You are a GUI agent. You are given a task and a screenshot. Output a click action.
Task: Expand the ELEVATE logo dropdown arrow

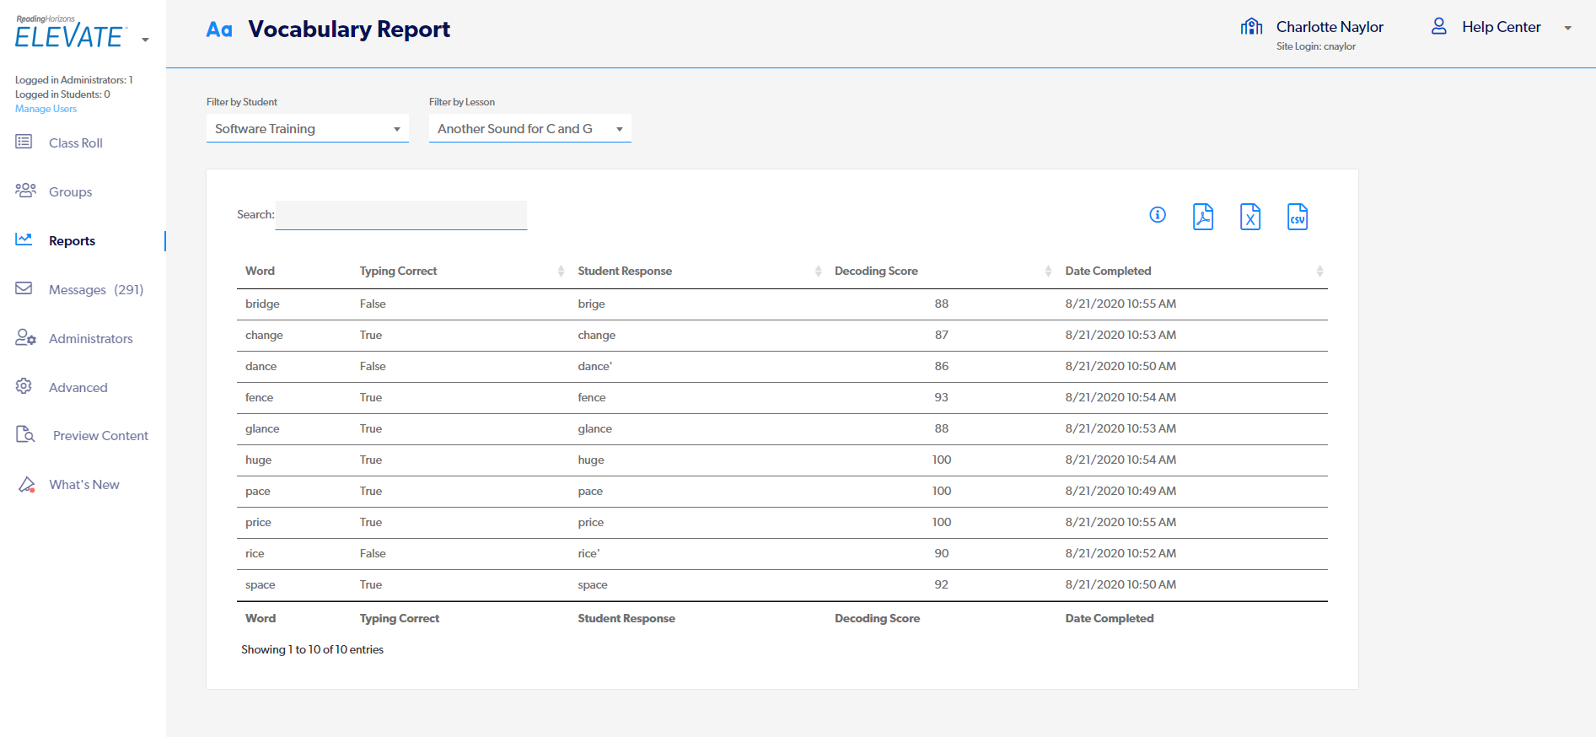coord(145,40)
